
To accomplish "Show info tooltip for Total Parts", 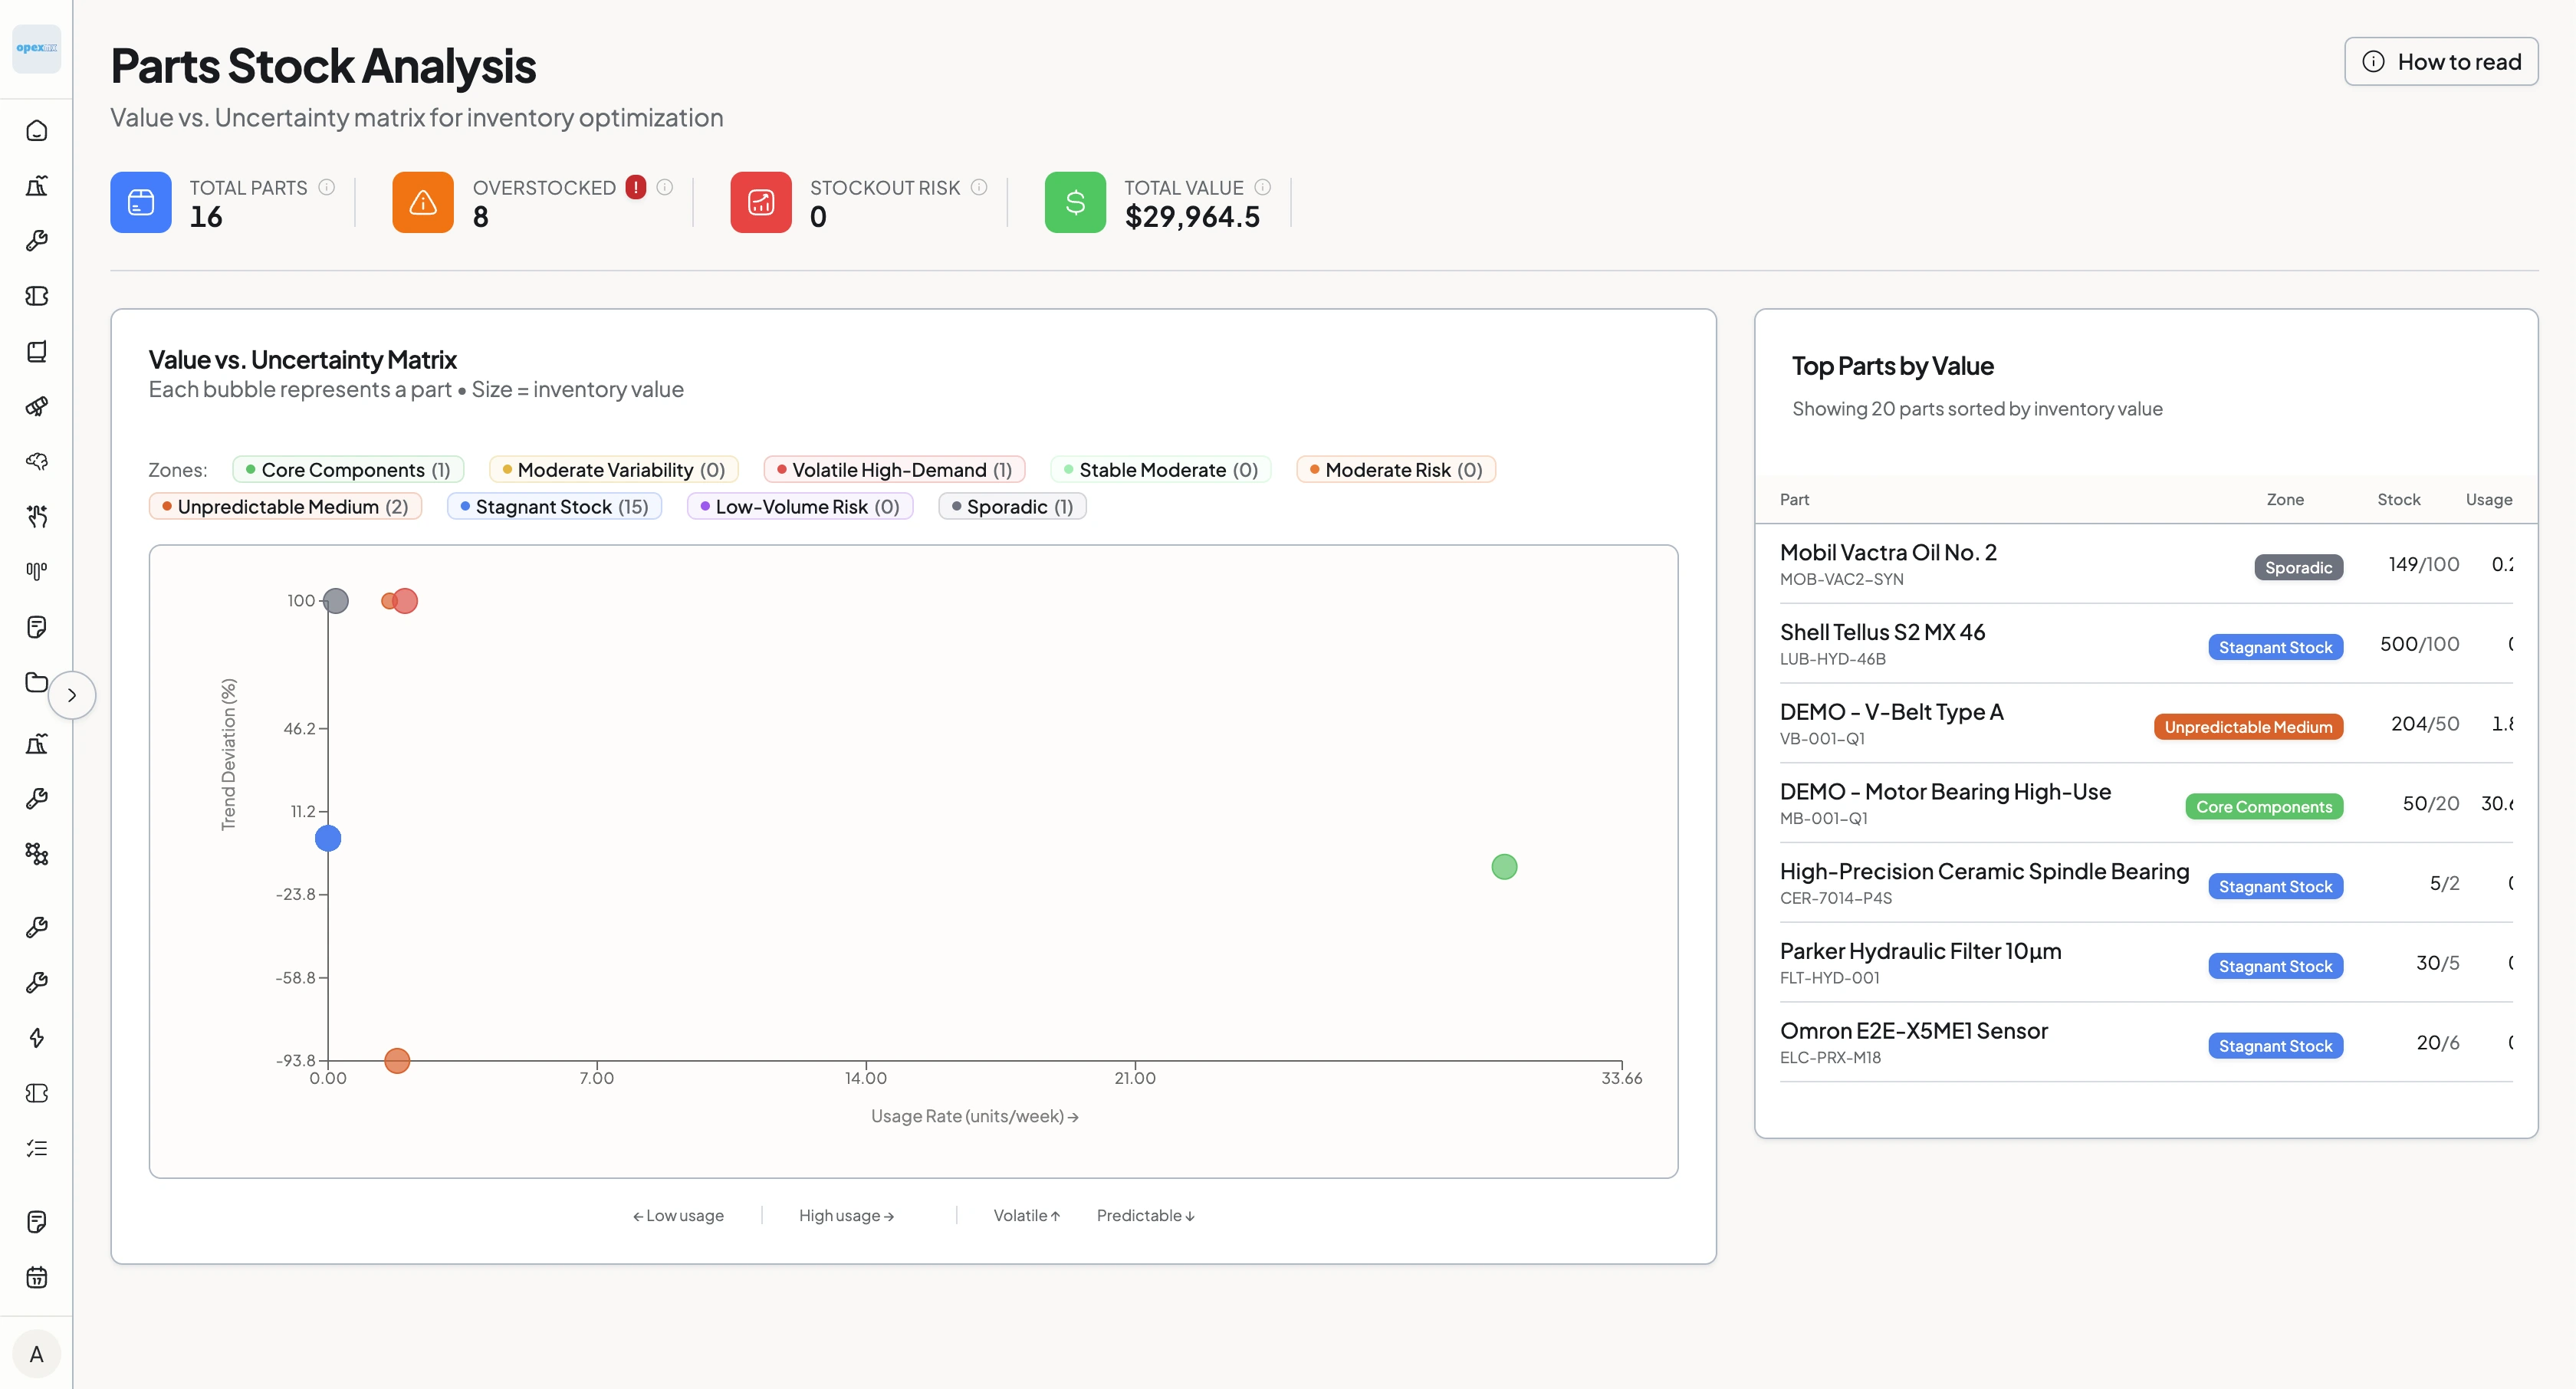I will [326, 187].
